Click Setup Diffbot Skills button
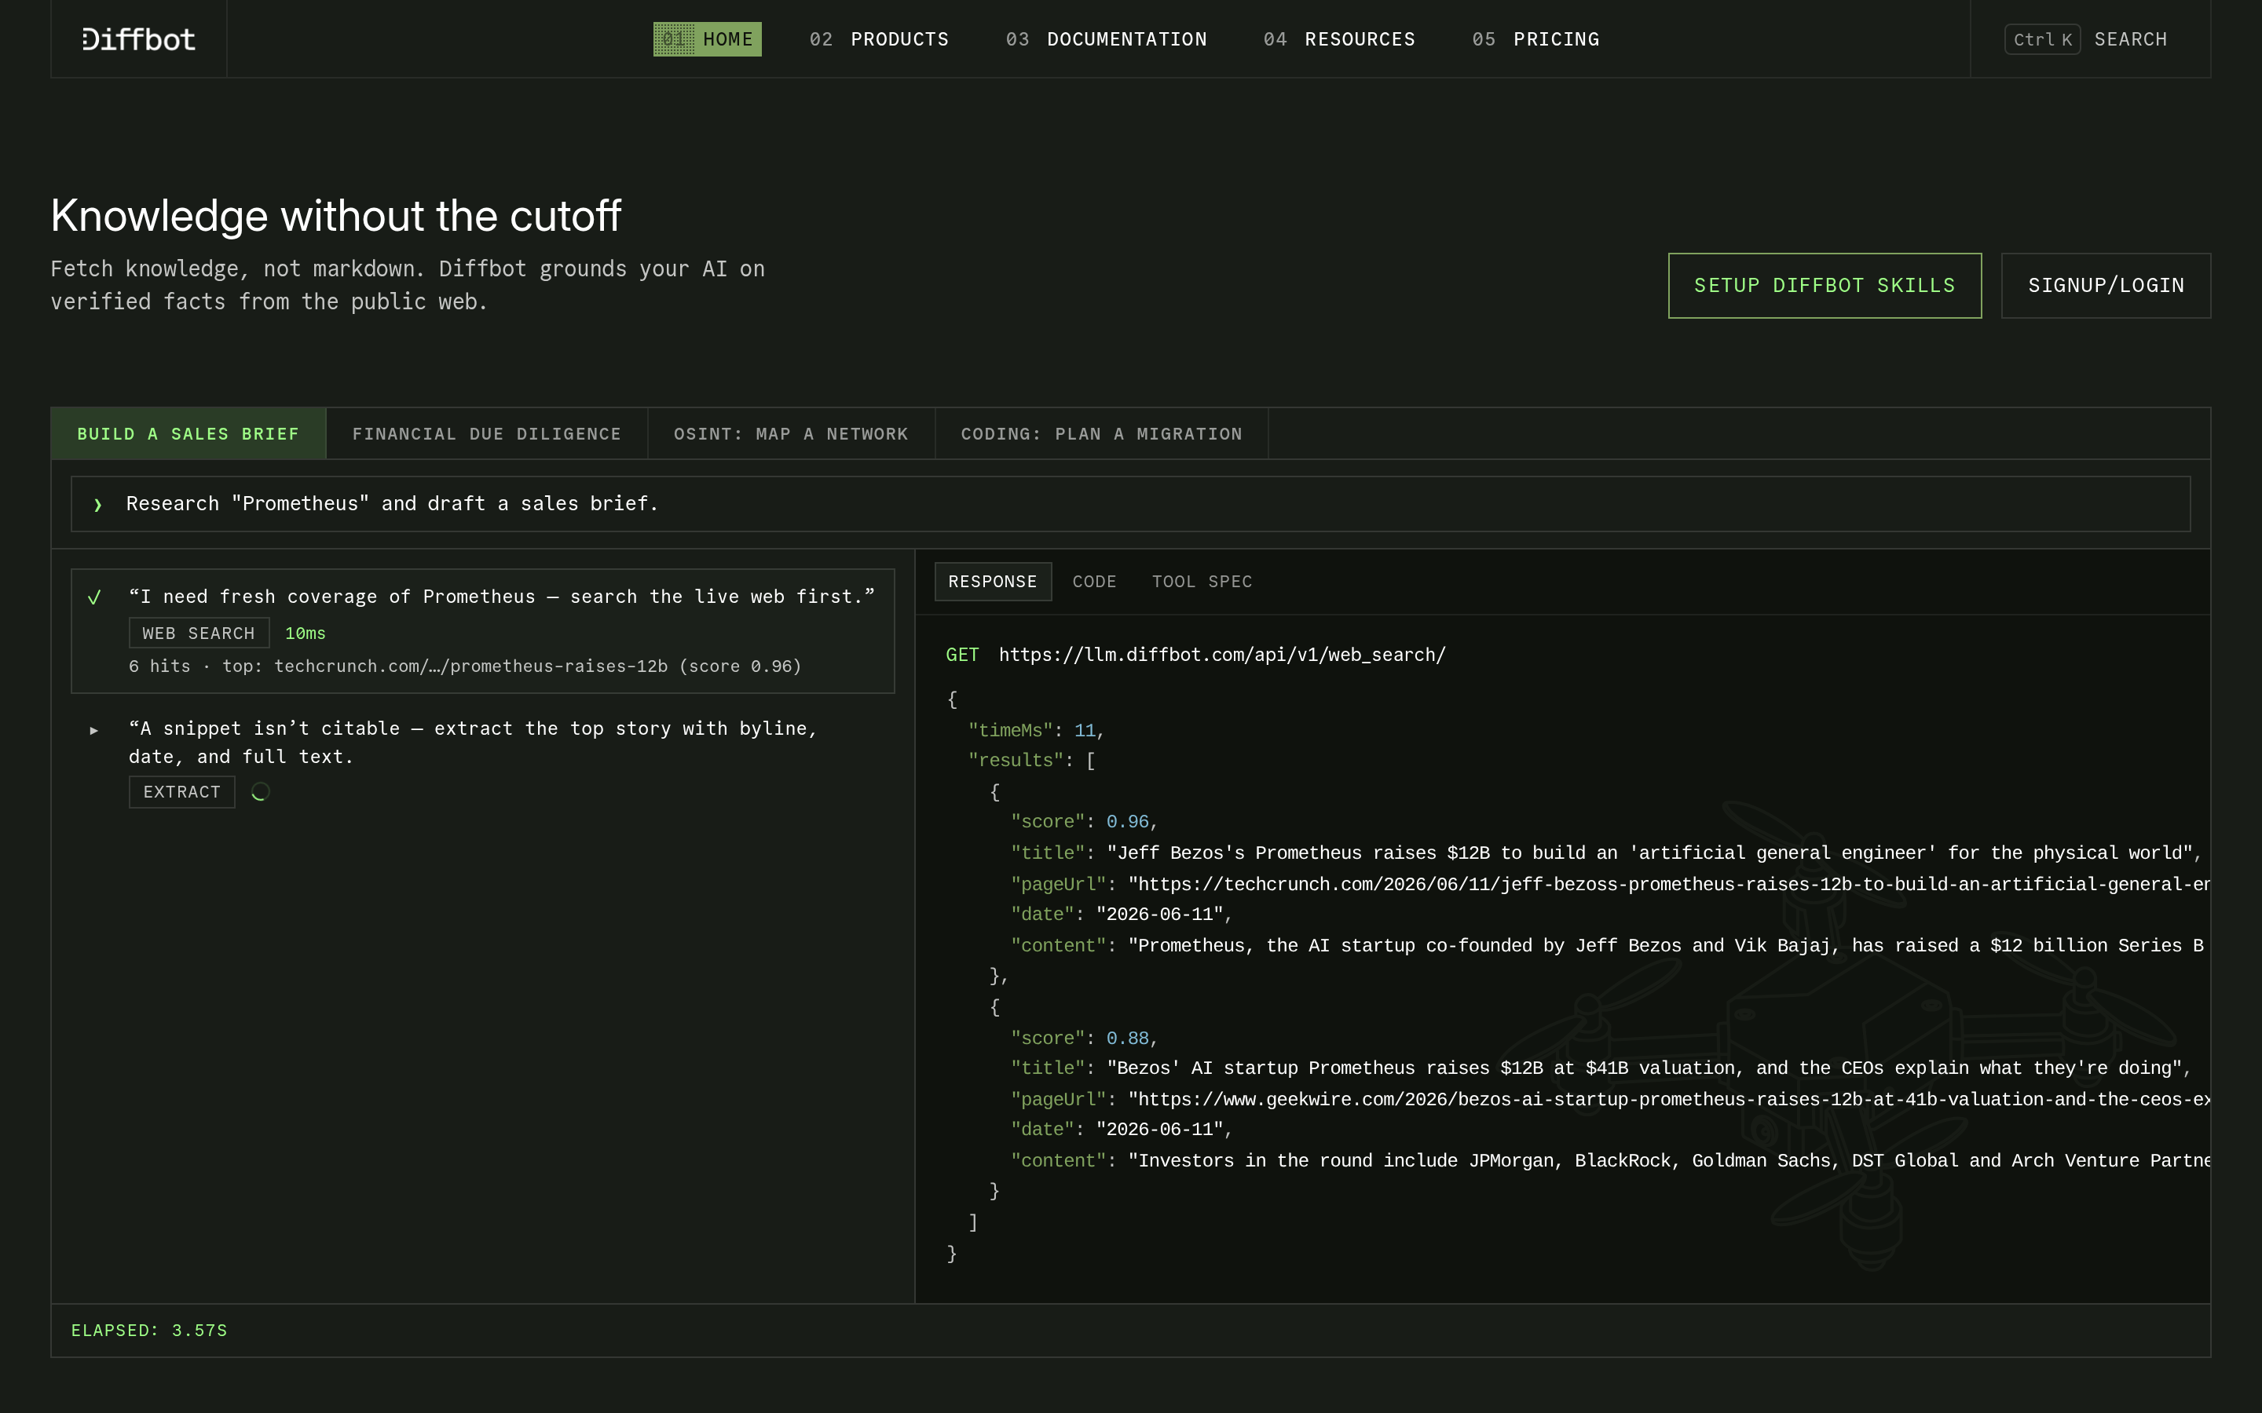 (1825, 286)
